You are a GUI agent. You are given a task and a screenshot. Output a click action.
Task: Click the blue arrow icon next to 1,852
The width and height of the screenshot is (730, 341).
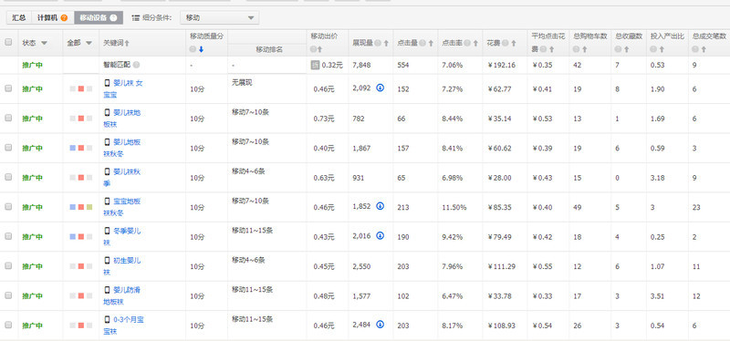tap(380, 206)
